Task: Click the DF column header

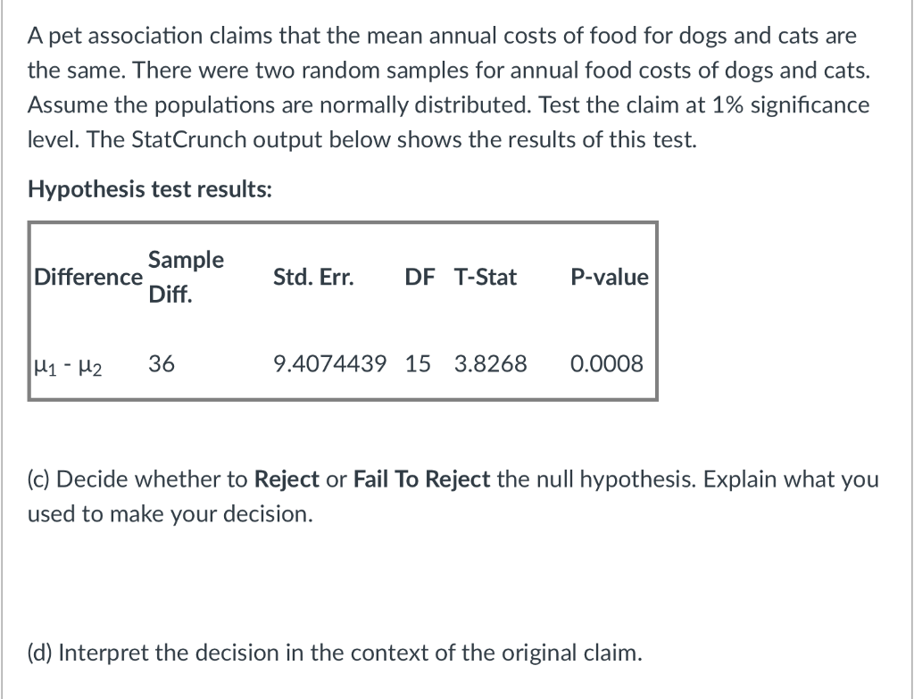Action: [x=420, y=277]
